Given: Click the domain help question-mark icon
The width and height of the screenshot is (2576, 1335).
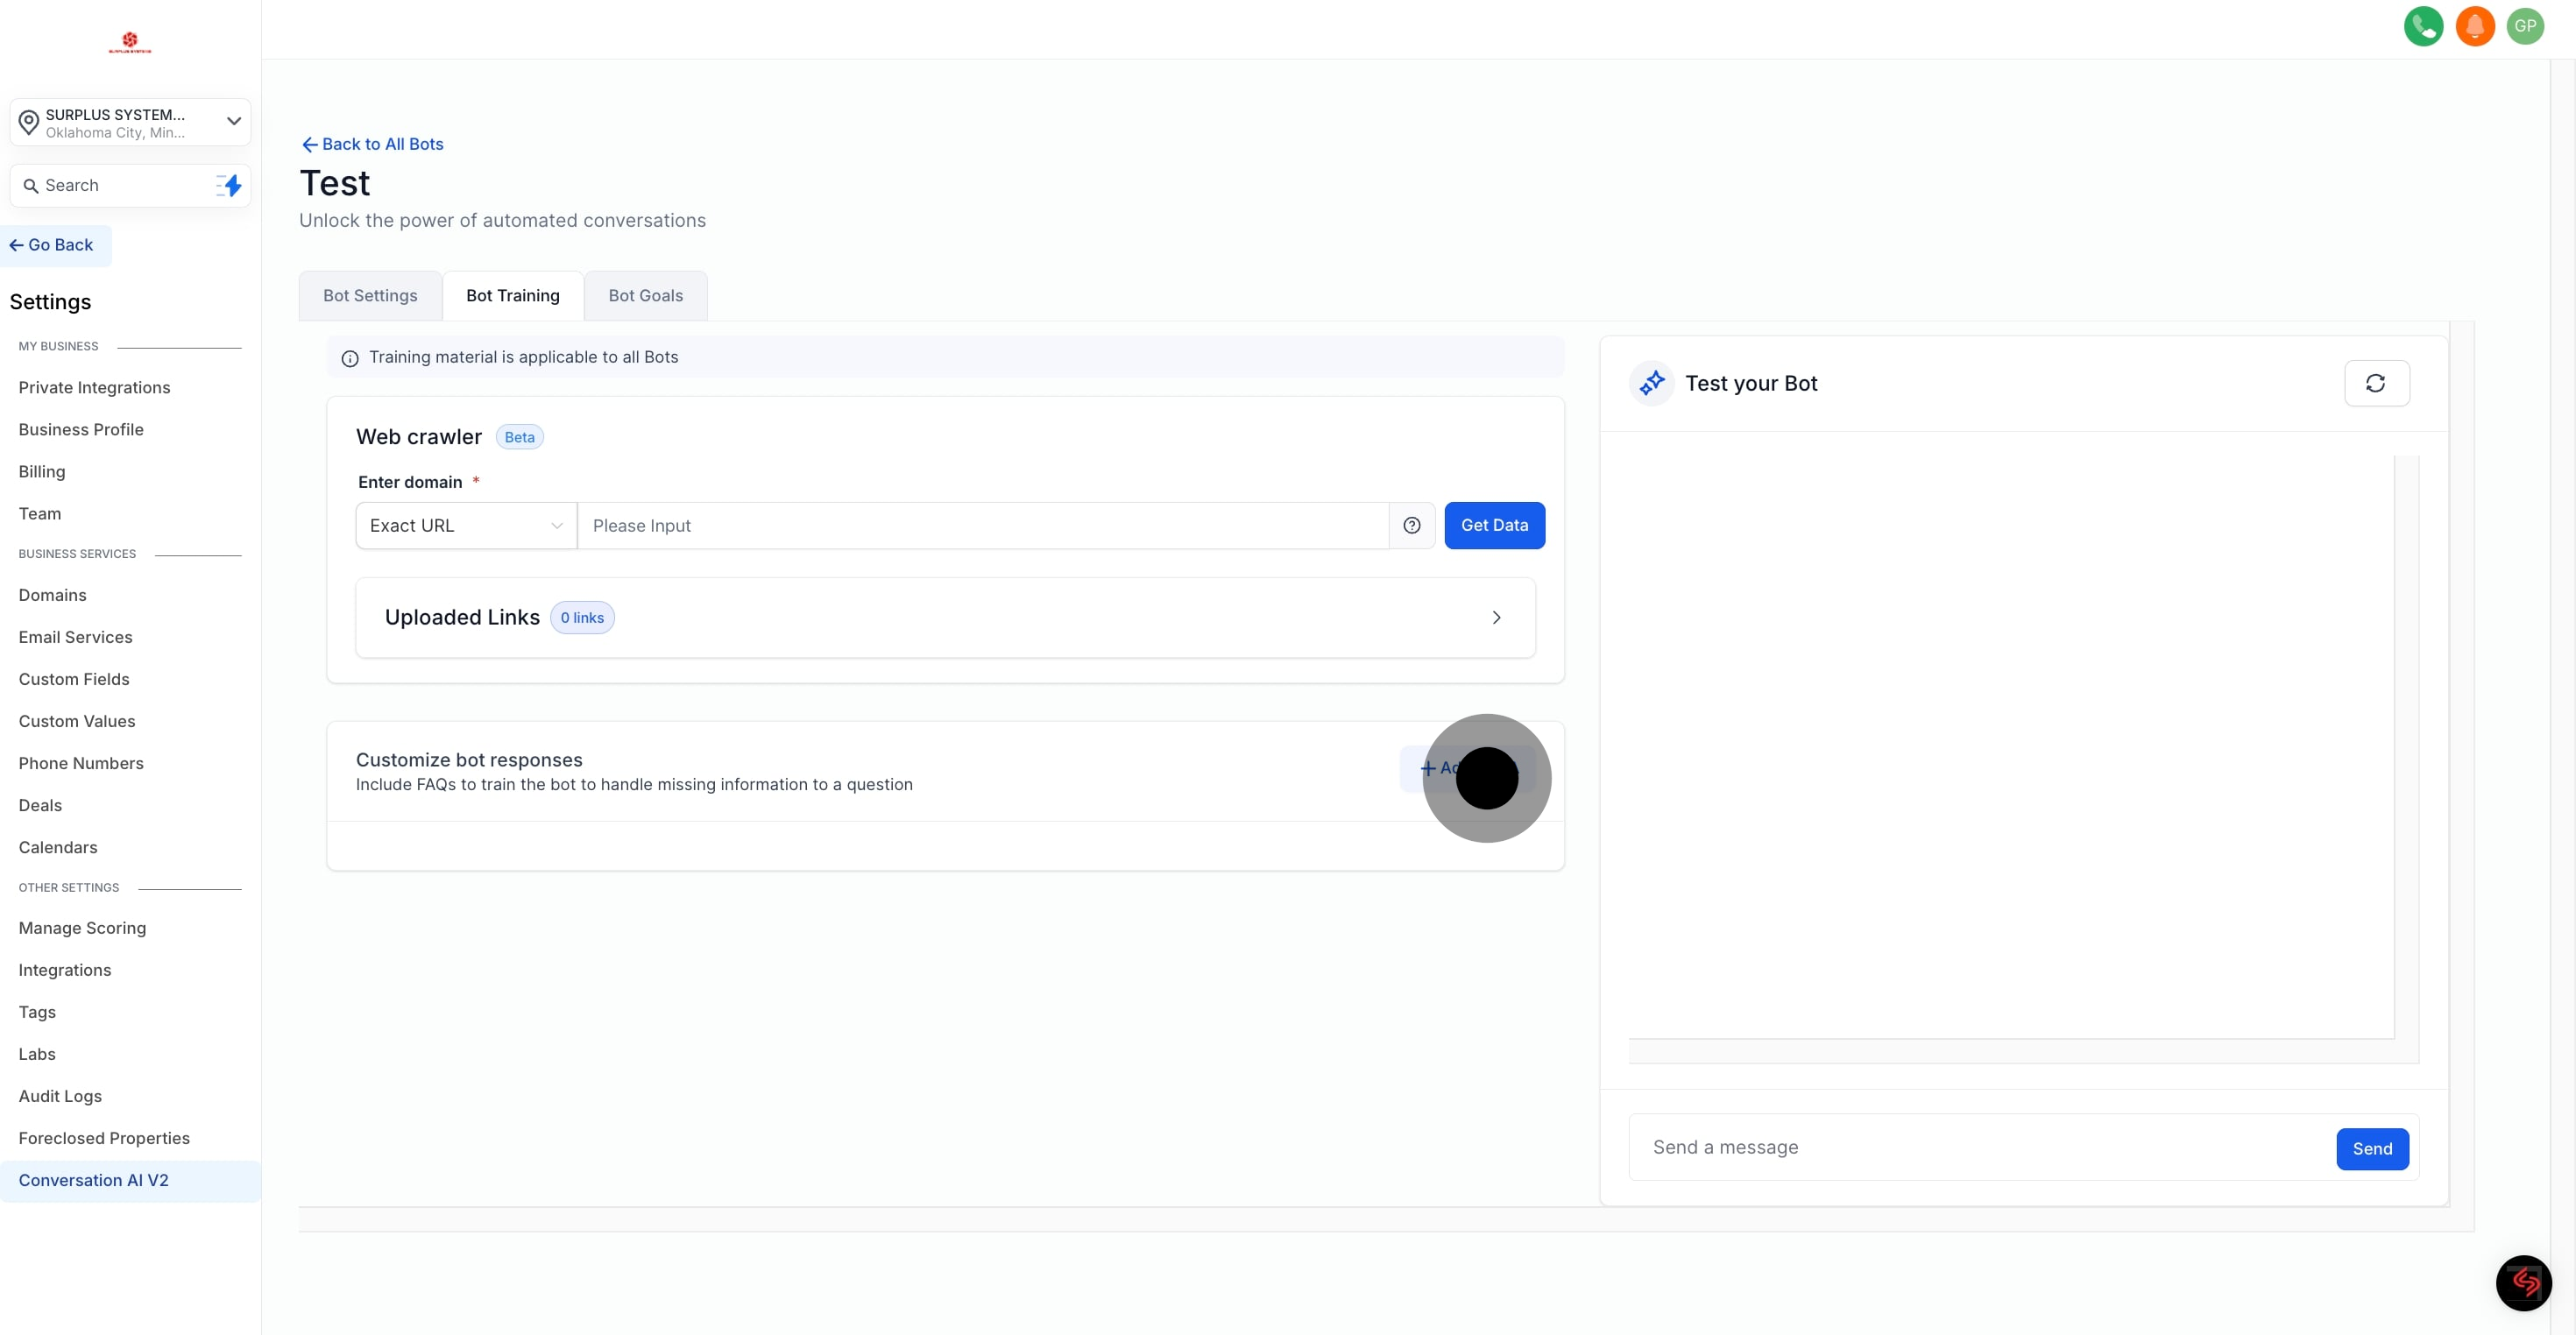Looking at the screenshot, I should point(1411,525).
